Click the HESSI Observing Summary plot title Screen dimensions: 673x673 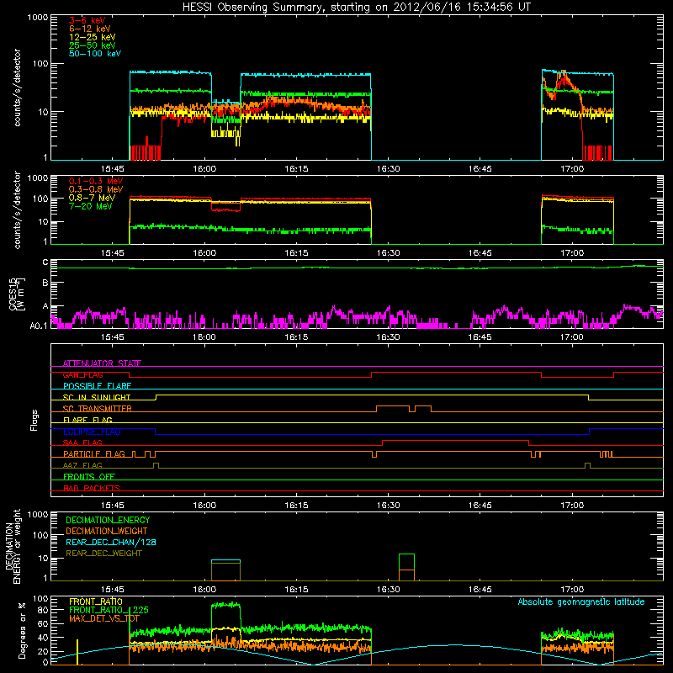[356, 8]
